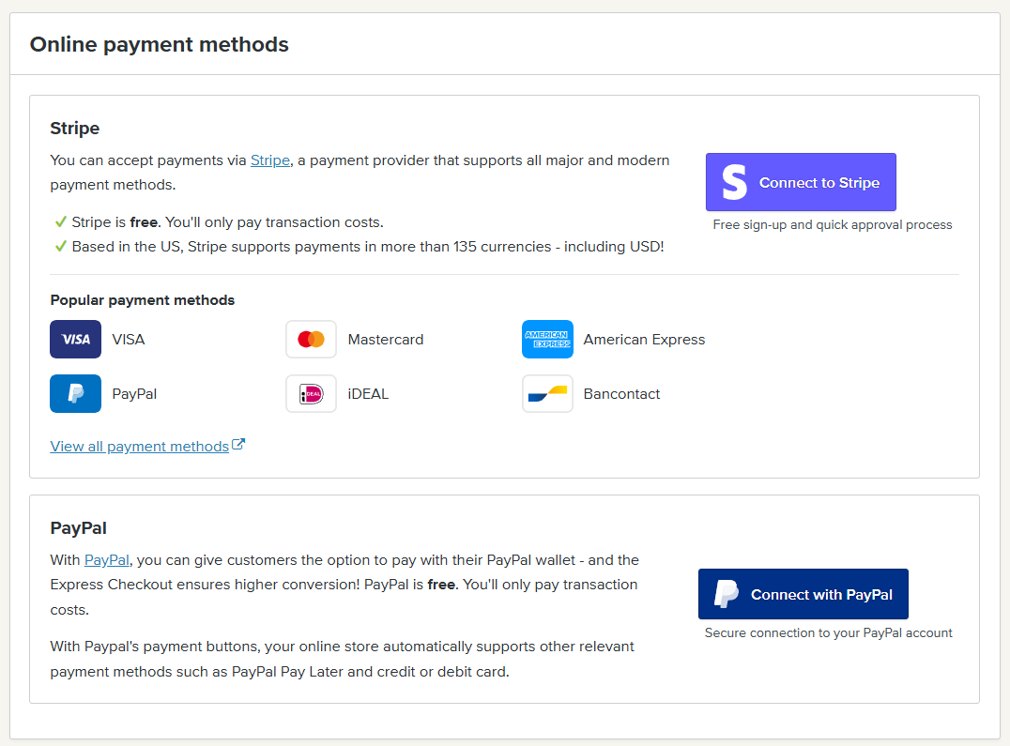Click the first green checkmark, Stripe is free
This screenshot has height=746, width=1010.
pyautogui.click(x=61, y=222)
